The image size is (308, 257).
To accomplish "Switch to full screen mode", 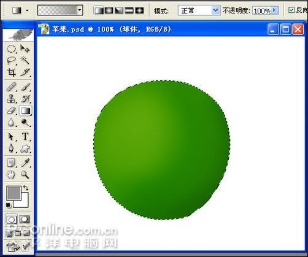I will (x=26, y=233).
